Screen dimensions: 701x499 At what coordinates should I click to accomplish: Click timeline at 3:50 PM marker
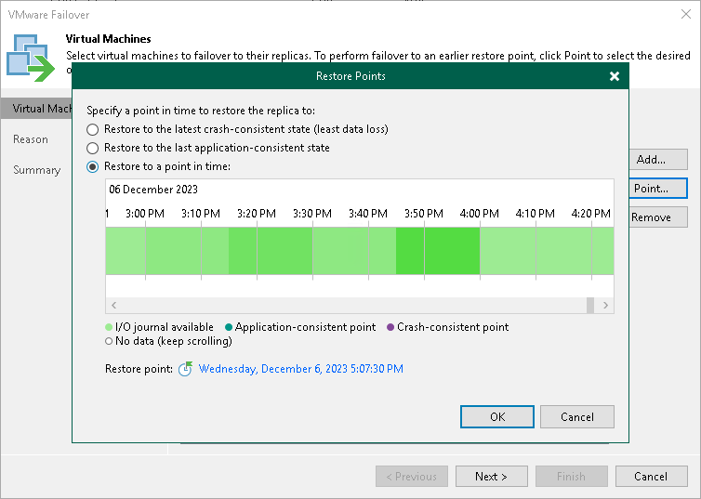coord(424,214)
